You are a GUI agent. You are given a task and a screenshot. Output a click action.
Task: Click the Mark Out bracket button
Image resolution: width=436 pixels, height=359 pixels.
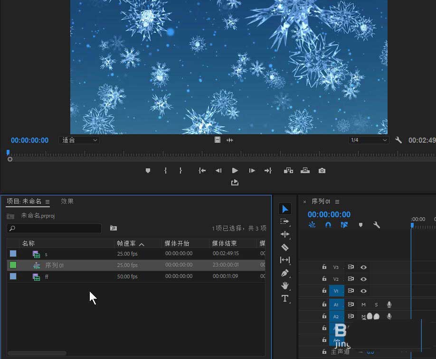tap(180, 170)
